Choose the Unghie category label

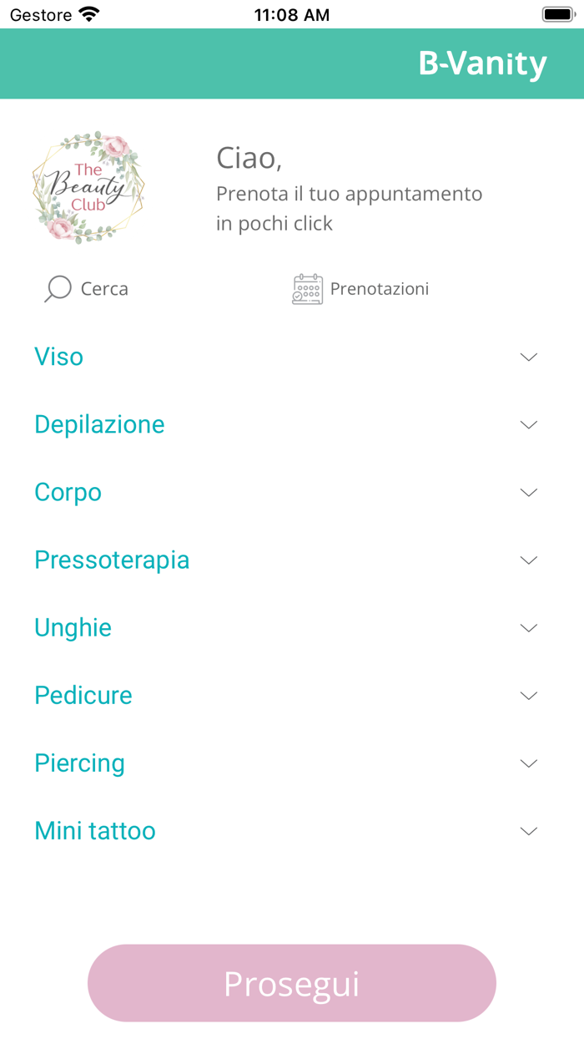tap(73, 628)
